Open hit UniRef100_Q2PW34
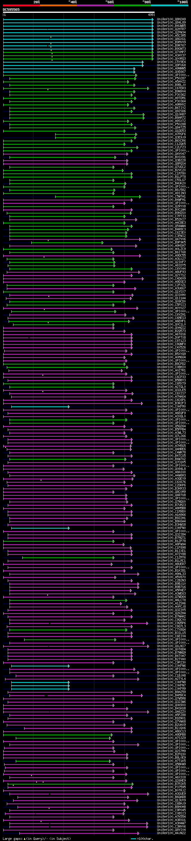 coord(171,32)
